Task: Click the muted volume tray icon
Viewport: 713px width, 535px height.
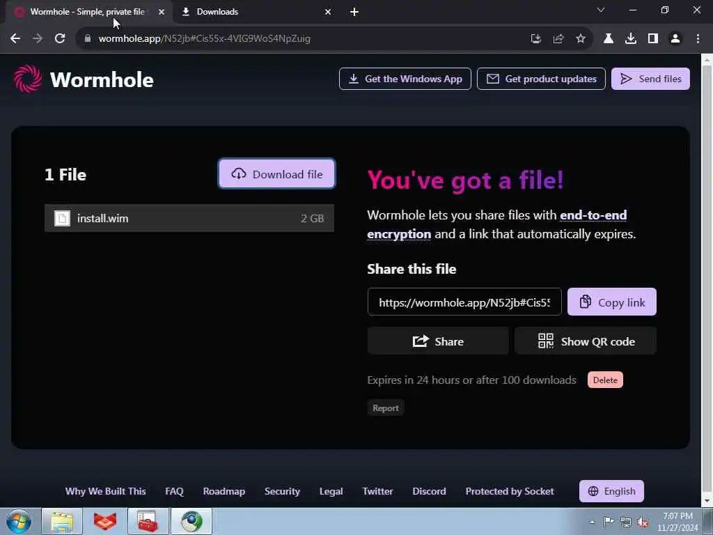Action: (x=643, y=522)
